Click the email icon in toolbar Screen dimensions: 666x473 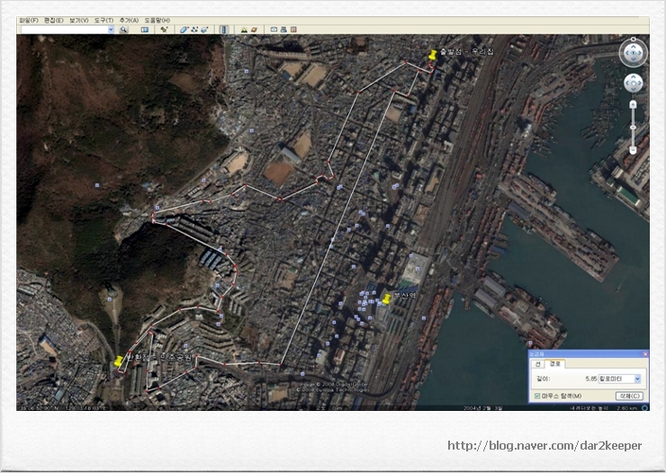[274, 30]
